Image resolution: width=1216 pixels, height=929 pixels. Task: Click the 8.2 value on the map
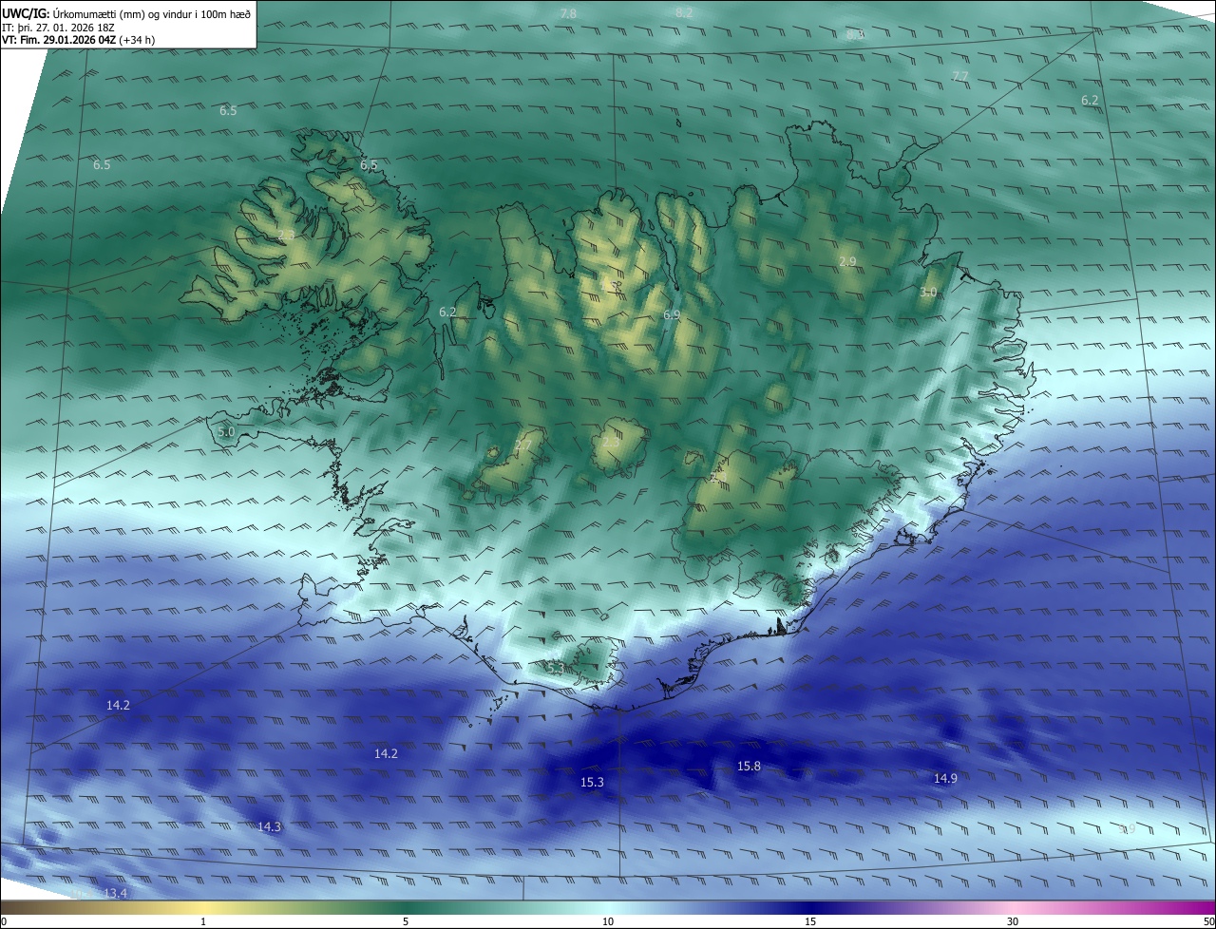coord(684,12)
